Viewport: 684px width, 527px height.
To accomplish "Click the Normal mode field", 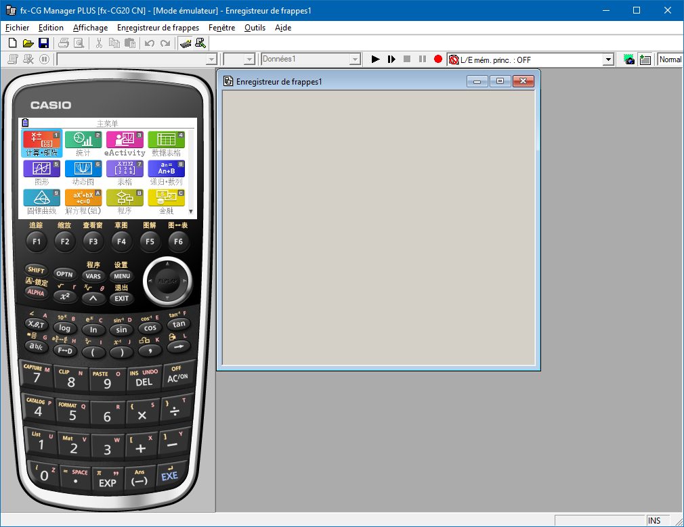I will coord(670,60).
